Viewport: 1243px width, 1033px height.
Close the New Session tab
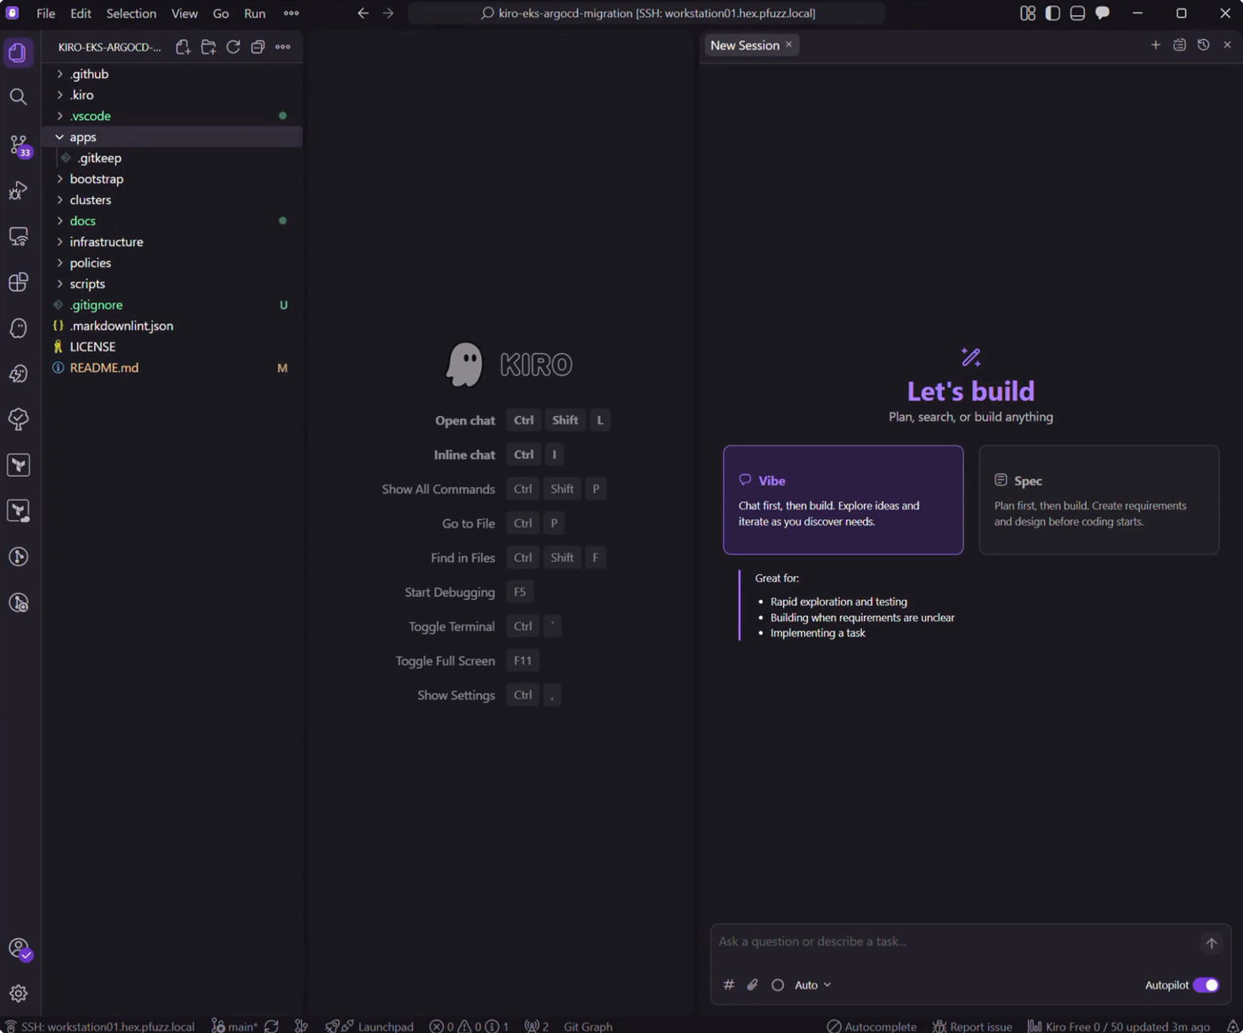[788, 44]
